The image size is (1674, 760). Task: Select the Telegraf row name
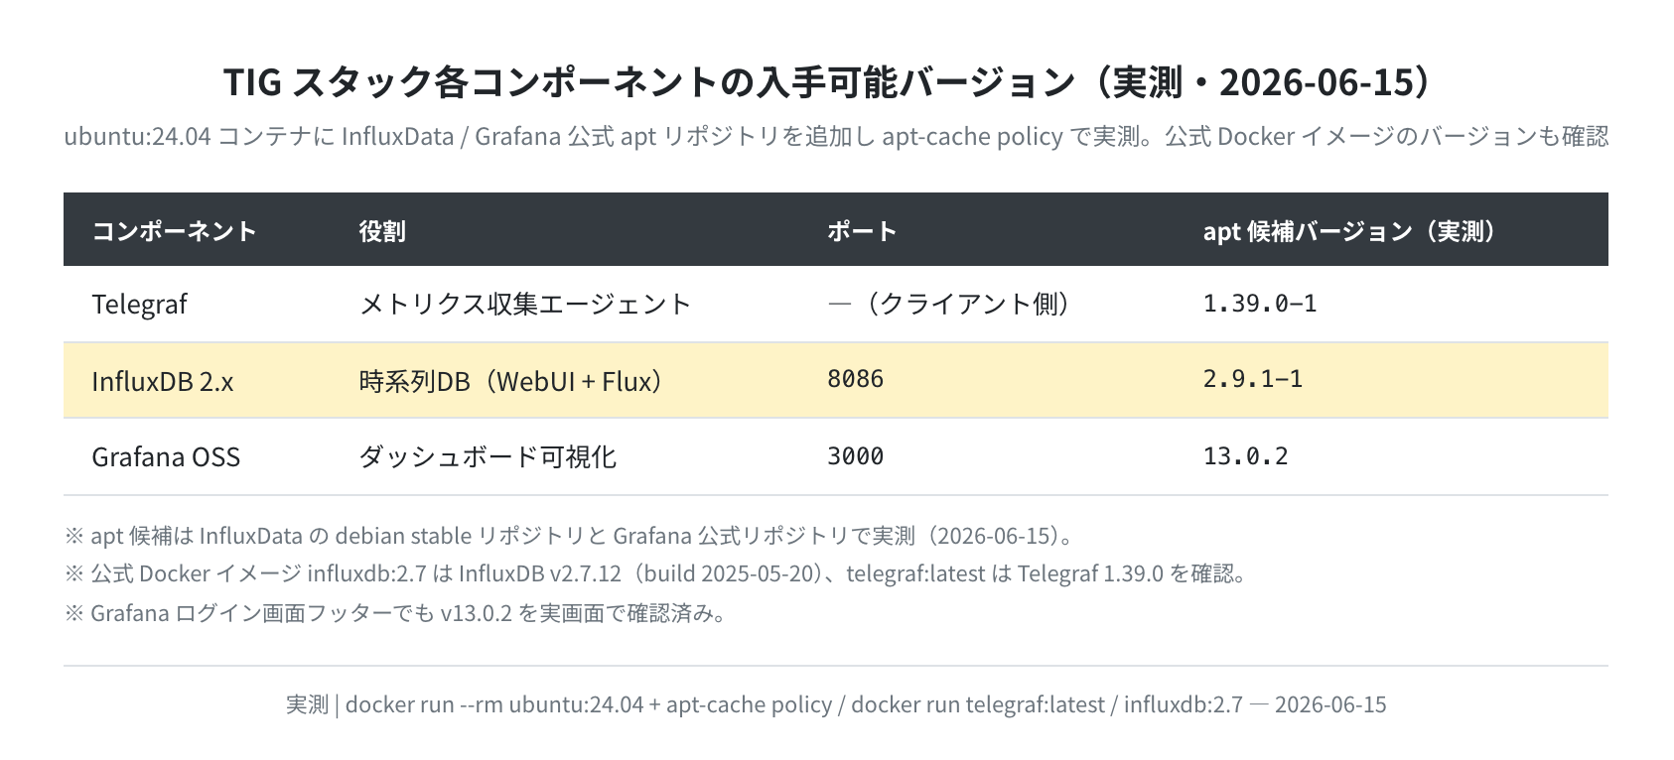[x=139, y=304]
